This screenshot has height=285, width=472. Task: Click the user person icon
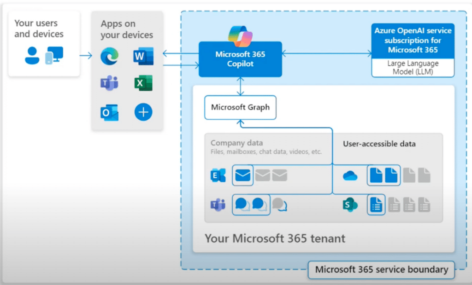(x=32, y=56)
